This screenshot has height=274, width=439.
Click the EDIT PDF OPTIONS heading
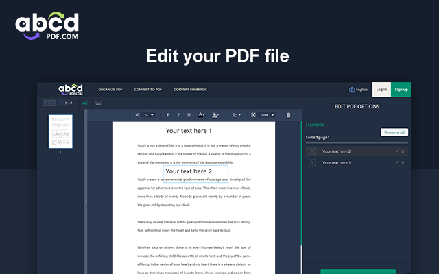click(x=357, y=107)
